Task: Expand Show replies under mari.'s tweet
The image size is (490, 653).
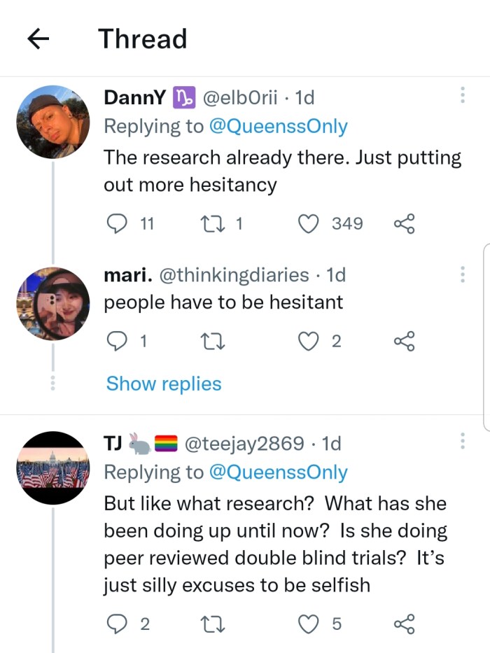Action: click(x=163, y=384)
